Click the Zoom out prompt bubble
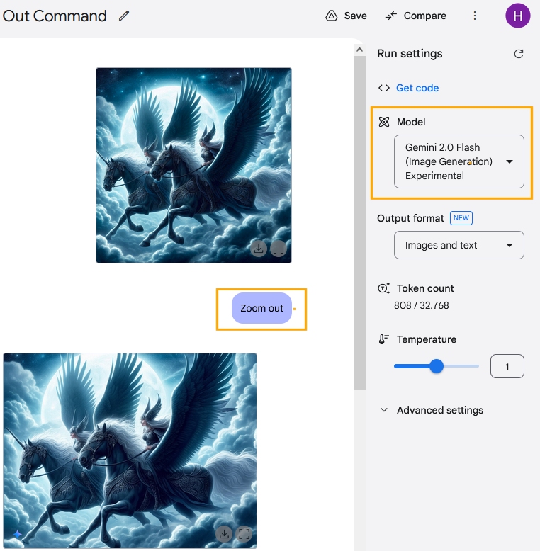The height and width of the screenshot is (551, 540). (261, 308)
